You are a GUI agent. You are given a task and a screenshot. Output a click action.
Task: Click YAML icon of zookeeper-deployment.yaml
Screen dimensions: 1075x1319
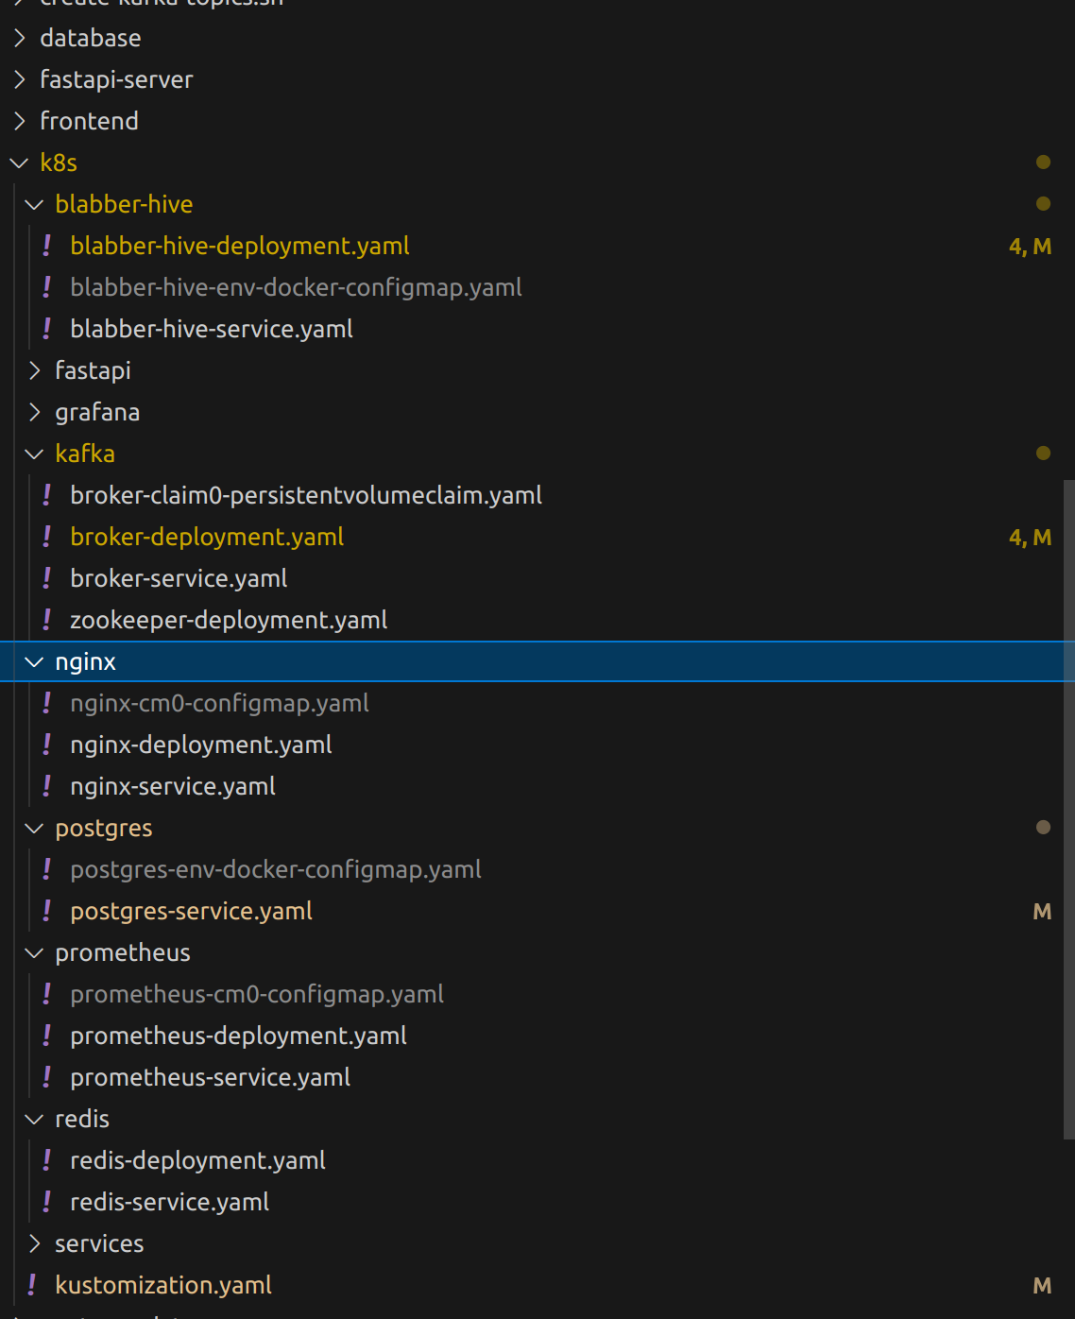[x=47, y=620]
